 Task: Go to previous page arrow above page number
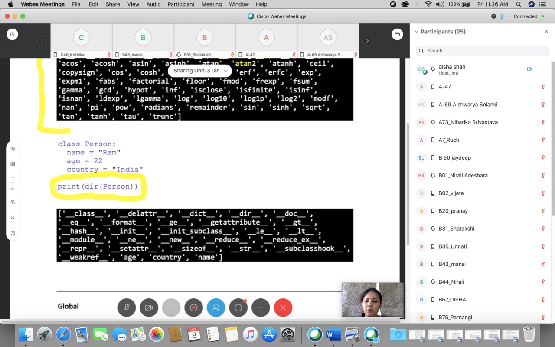pyautogui.click(x=13, y=177)
